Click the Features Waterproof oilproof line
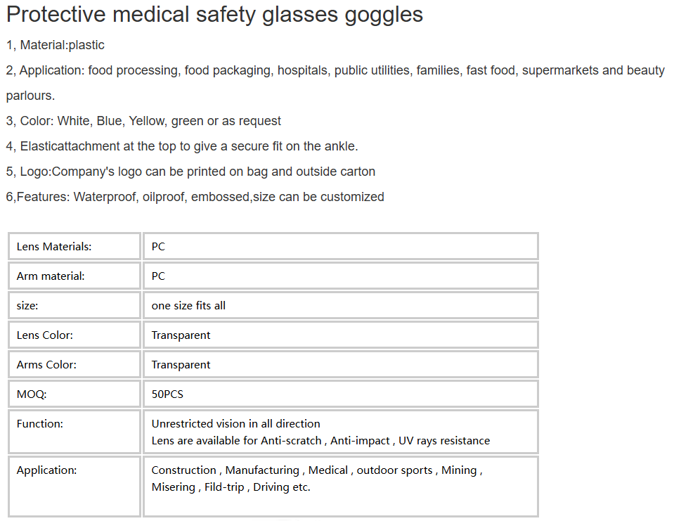 [x=195, y=197]
